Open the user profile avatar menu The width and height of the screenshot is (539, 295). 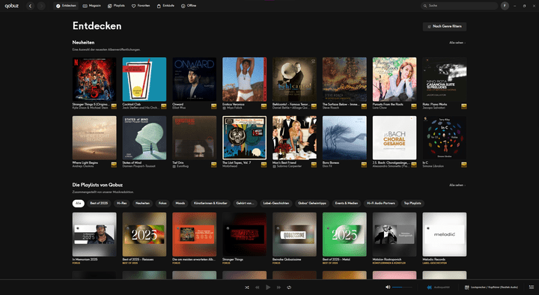[505, 6]
